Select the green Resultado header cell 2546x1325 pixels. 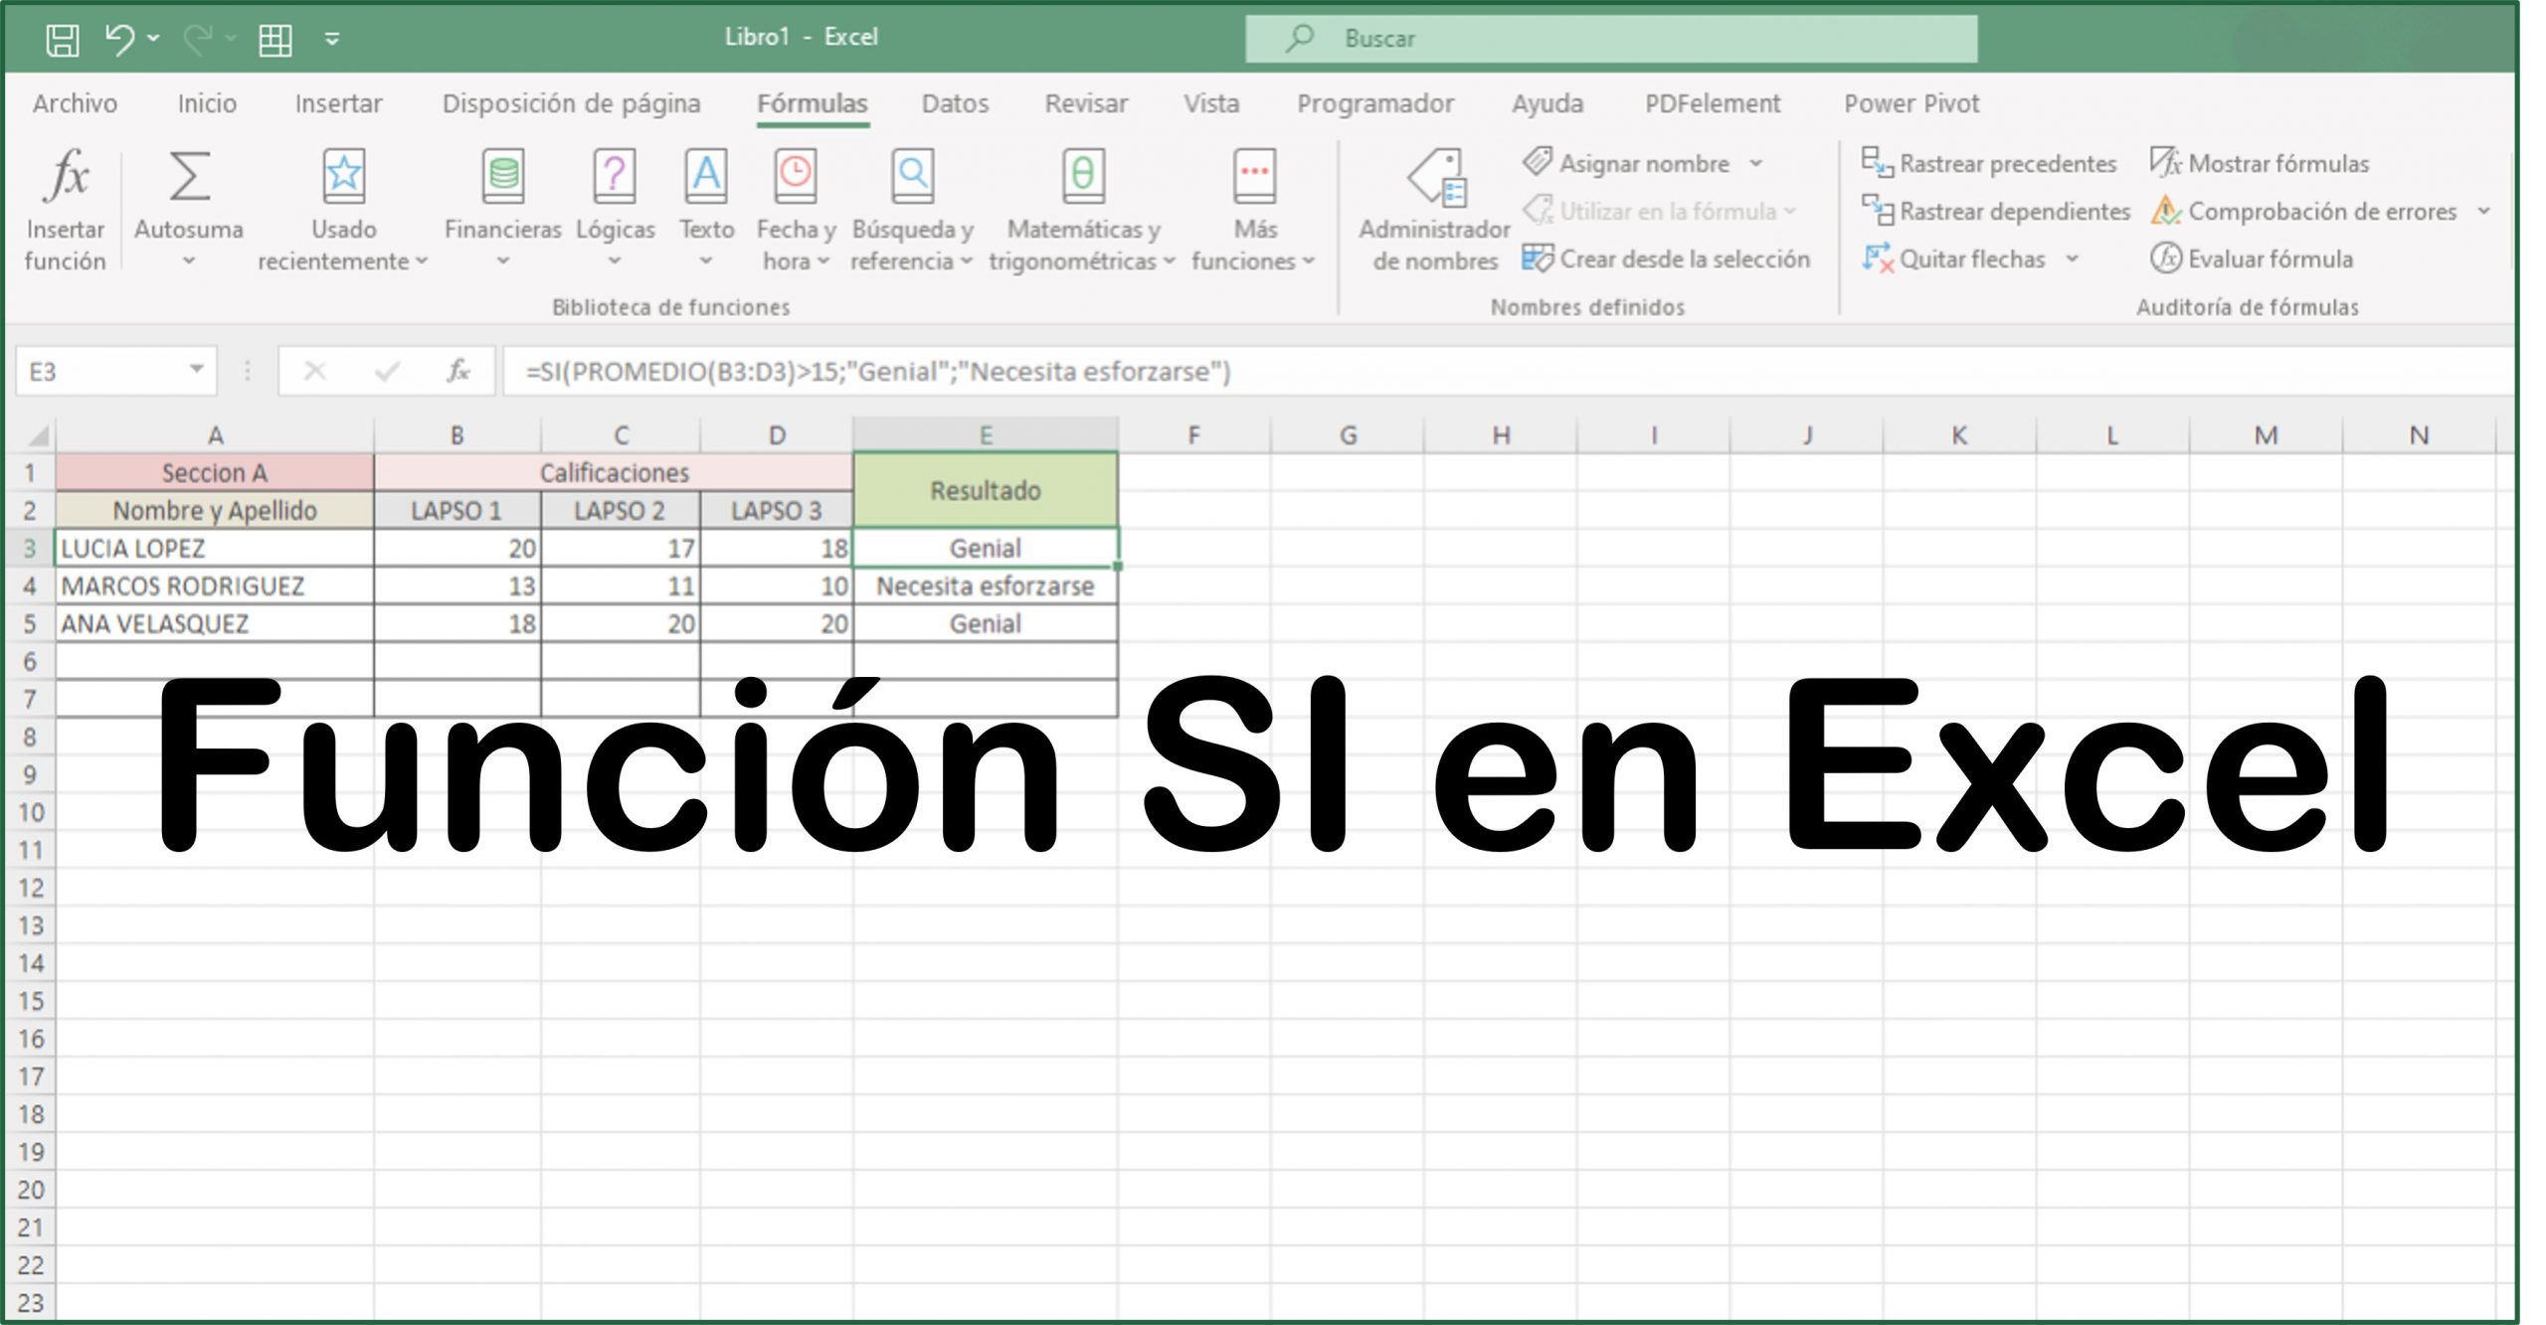[985, 490]
